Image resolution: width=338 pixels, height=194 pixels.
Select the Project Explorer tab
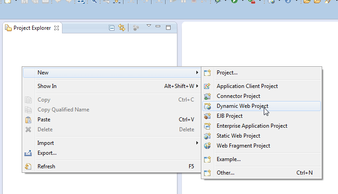(x=32, y=28)
